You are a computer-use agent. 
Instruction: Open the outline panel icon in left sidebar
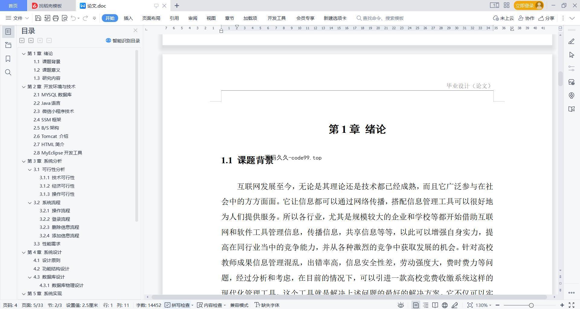click(8, 31)
